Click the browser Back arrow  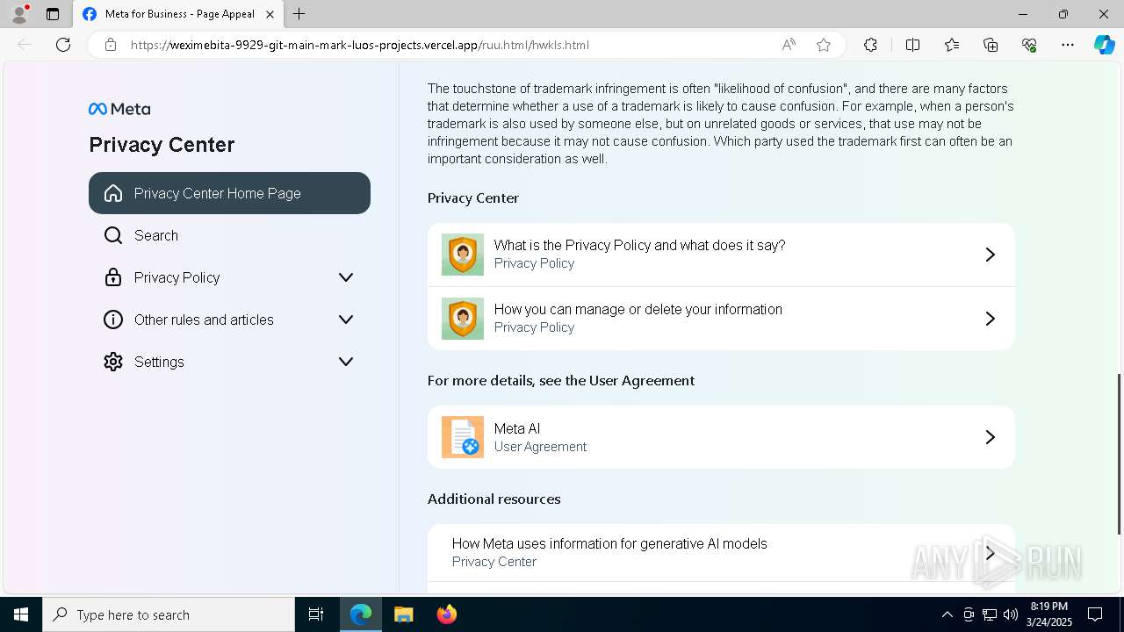coord(25,45)
